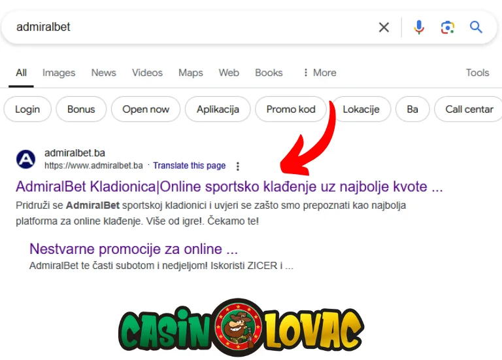Open Google Lens image search icon
This screenshot has height=360, width=502.
[447, 27]
